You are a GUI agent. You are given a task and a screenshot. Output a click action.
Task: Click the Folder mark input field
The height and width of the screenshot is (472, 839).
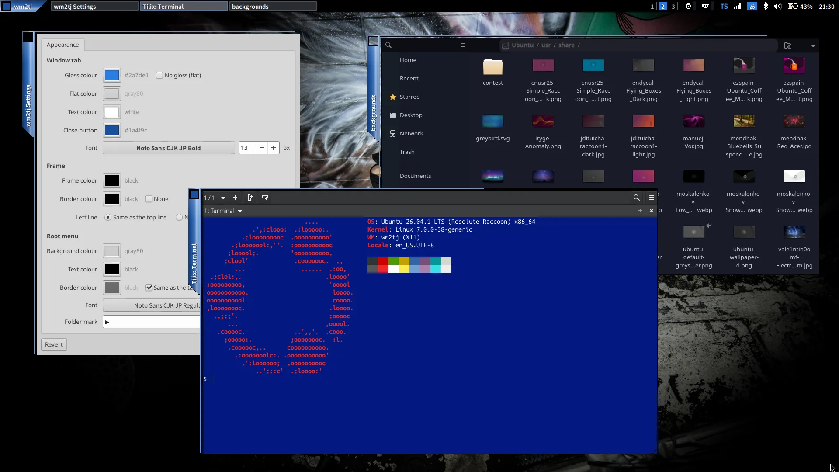(x=151, y=322)
